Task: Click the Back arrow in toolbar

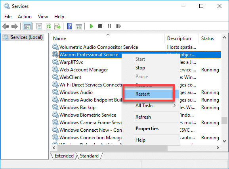Action: pyautogui.click(x=6, y=26)
